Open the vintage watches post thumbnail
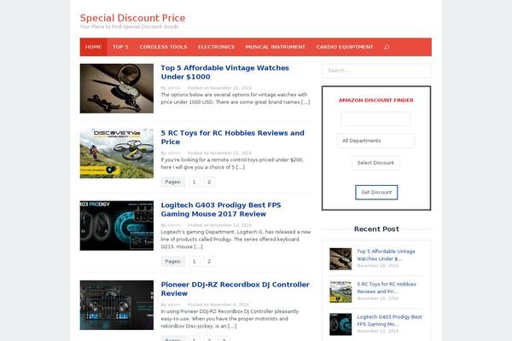Image resolution: width=512 pixels, height=341 pixels. [117, 83]
